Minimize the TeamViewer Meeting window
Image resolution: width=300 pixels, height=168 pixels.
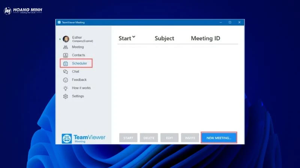coord(220,22)
